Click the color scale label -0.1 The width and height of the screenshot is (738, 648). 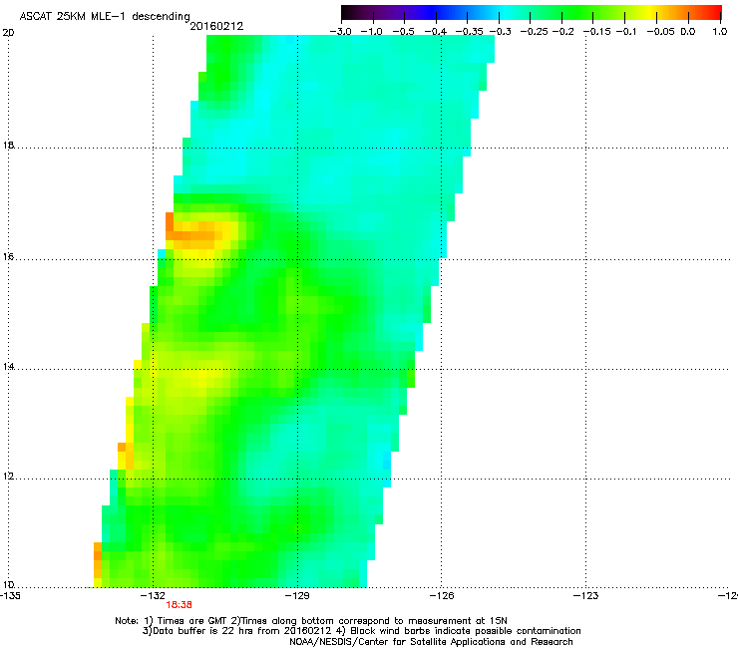coord(626,32)
